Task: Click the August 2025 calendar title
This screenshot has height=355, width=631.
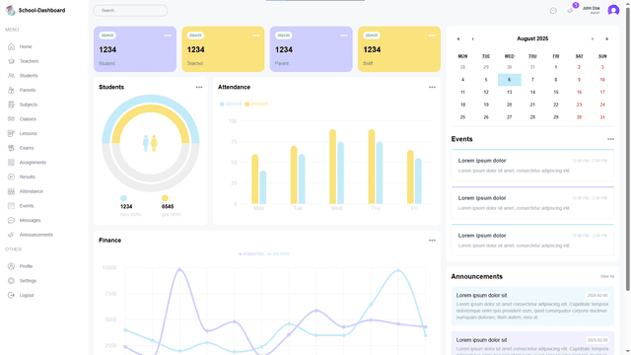Action: pyautogui.click(x=532, y=38)
